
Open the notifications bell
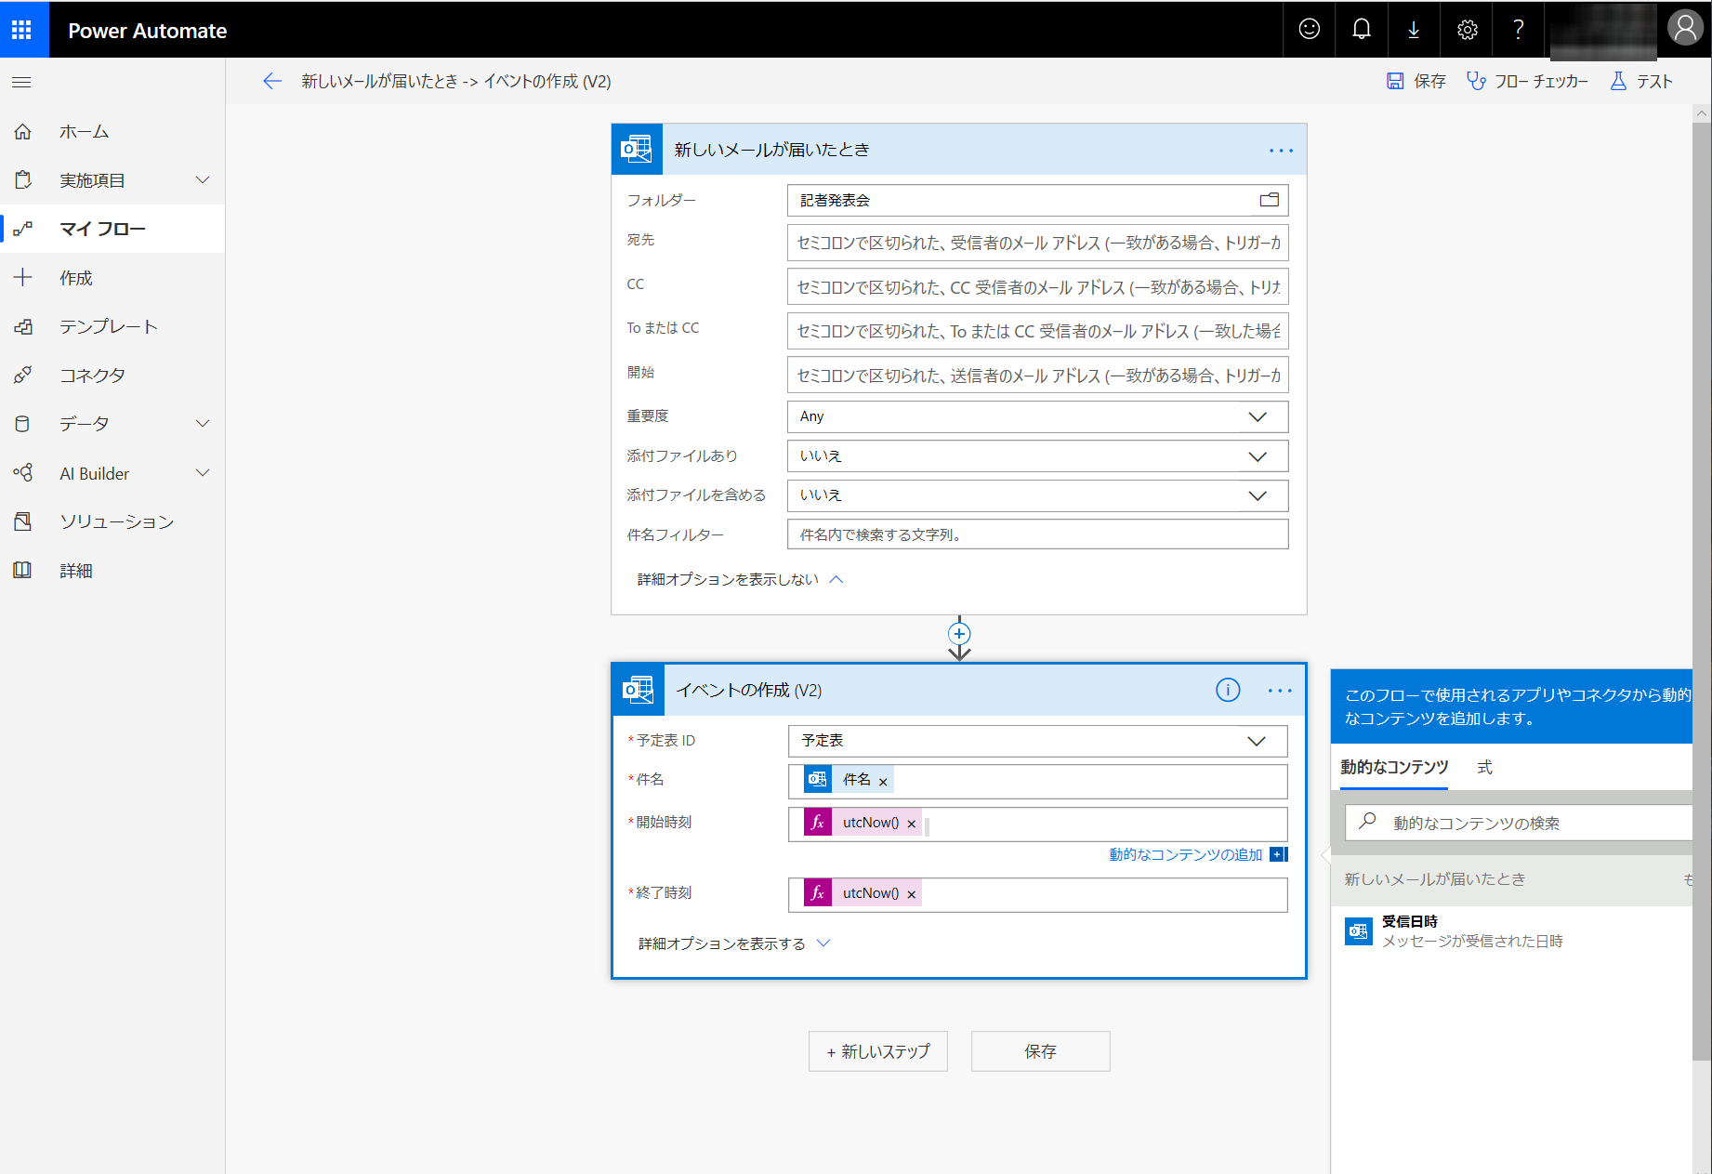click(x=1361, y=30)
